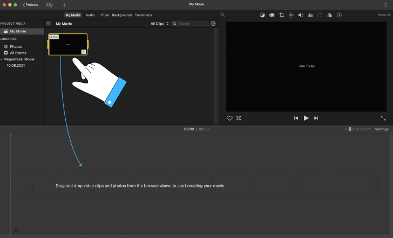Open the clip filter and audio effects
Image resolution: width=393 pixels, height=238 pixels.
330,15
